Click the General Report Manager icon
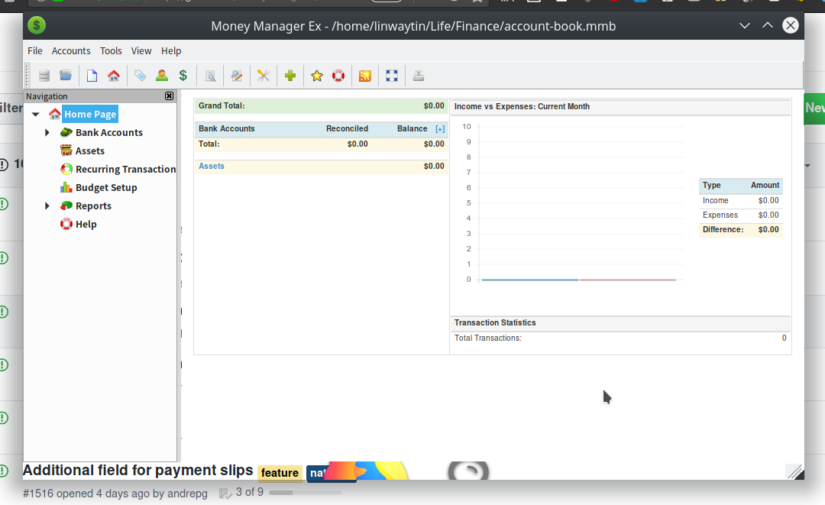825x505 pixels. (237, 76)
